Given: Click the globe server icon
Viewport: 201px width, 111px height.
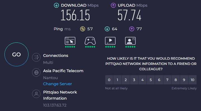Looking at the screenshot, I should (x=36, y=72).
